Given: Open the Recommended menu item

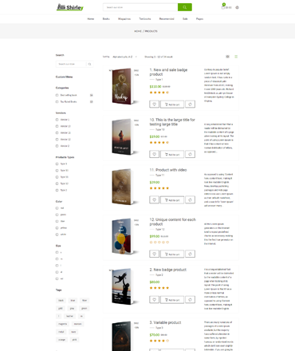Looking at the screenshot, I should click(x=167, y=19).
